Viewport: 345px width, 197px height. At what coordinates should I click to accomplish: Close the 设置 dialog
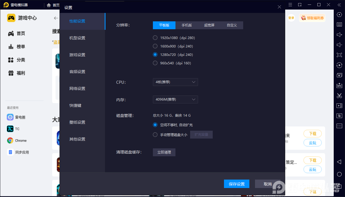tap(279, 7)
